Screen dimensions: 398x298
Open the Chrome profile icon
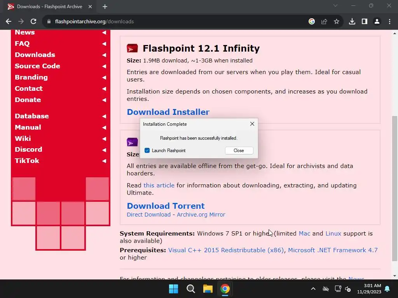[377, 22]
